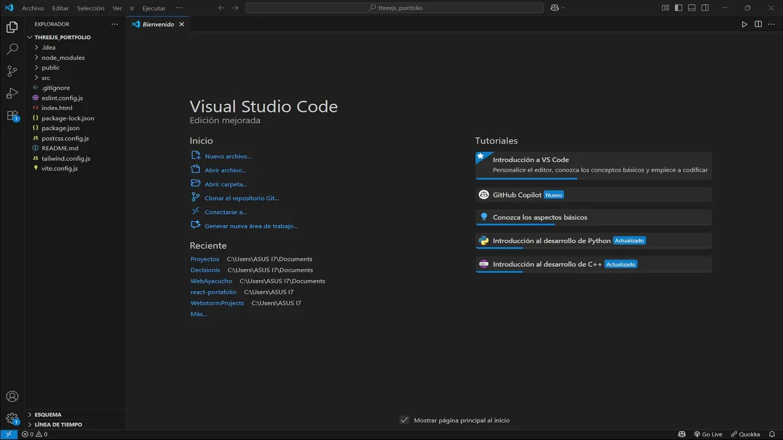This screenshot has width=783, height=440.
Task: Click the threejs_portfolio search box
Action: coord(395,8)
